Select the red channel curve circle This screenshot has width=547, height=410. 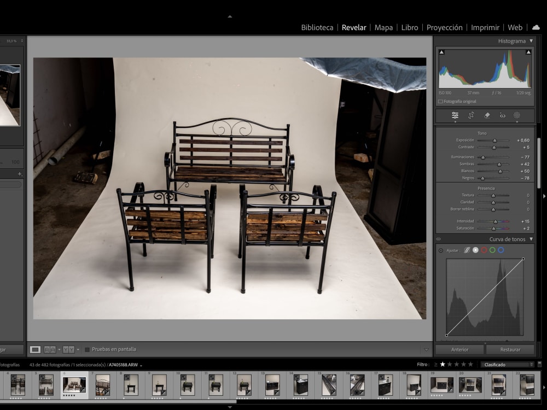(x=484, y=250)
